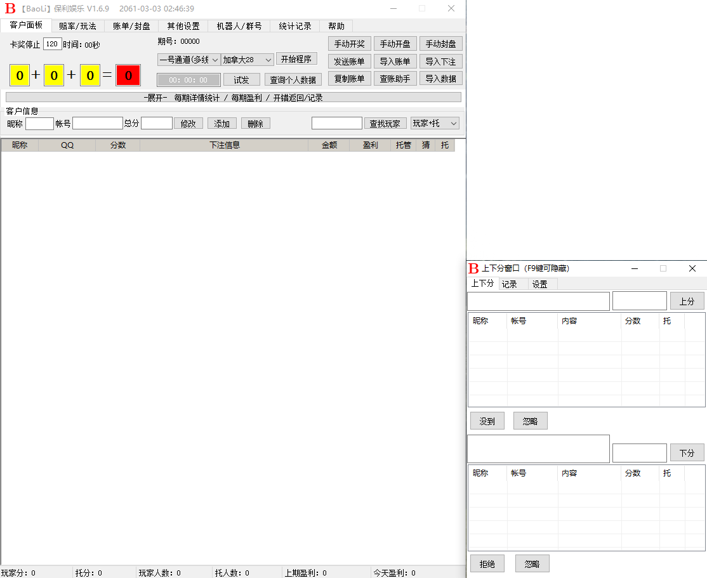Click the 拒绝 reject button
707x578 pixels.
pos(487,563)
